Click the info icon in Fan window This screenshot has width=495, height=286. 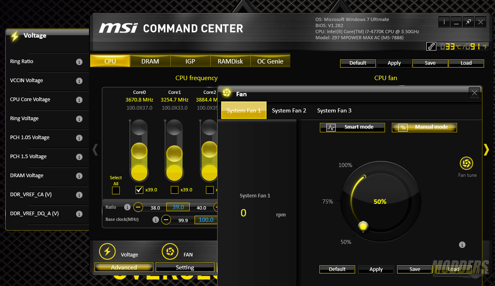(x=462, y=245)
